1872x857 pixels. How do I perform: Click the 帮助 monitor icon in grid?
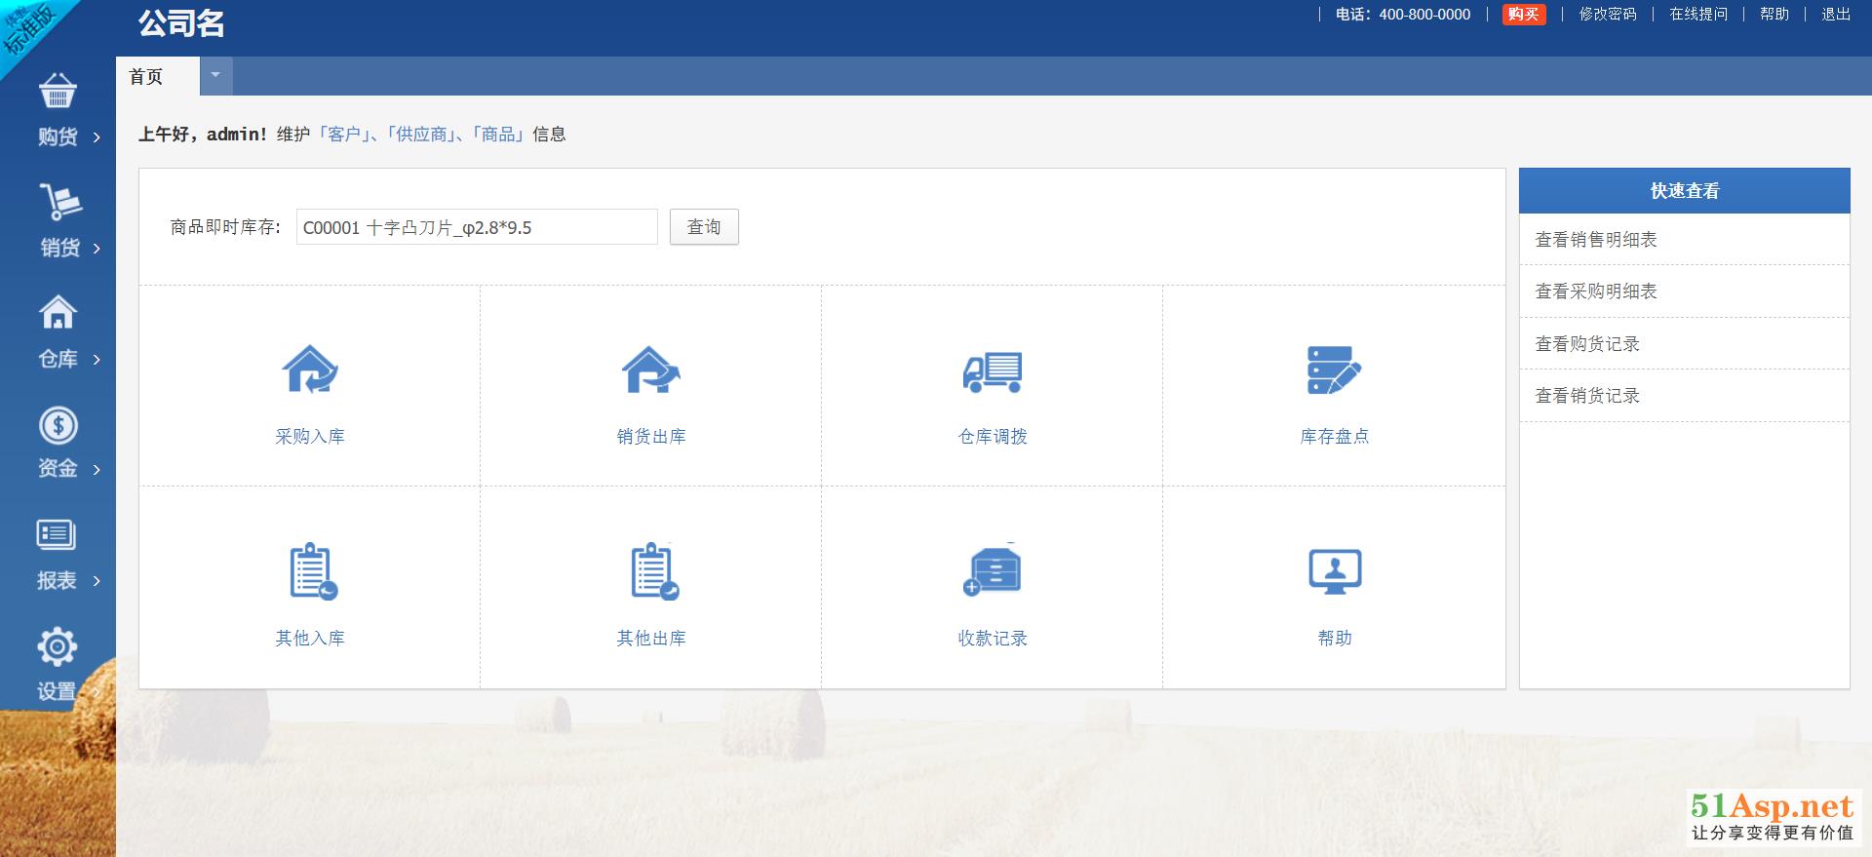tap(1334, 571)
